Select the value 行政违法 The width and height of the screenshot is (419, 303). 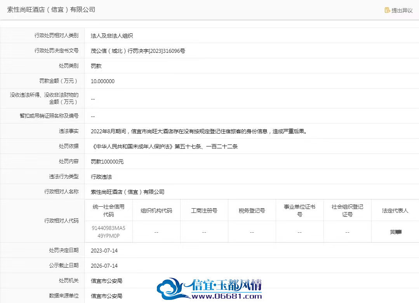coord(101,176)
